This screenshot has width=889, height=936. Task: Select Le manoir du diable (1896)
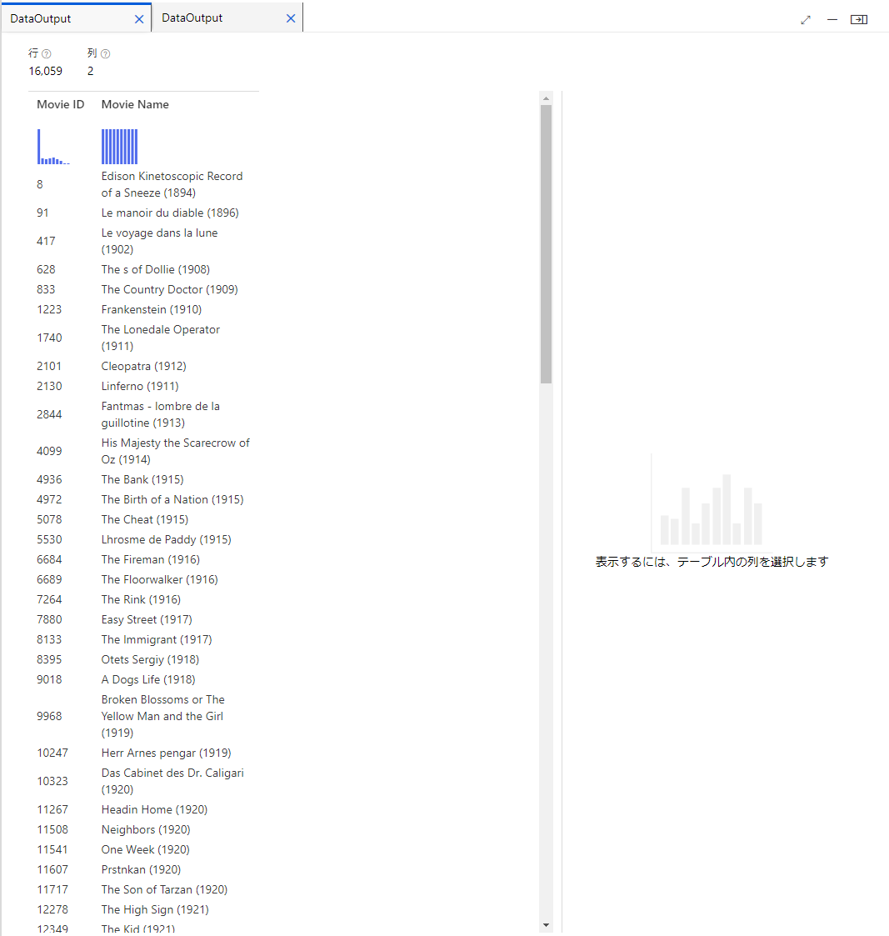coord(170,213)
